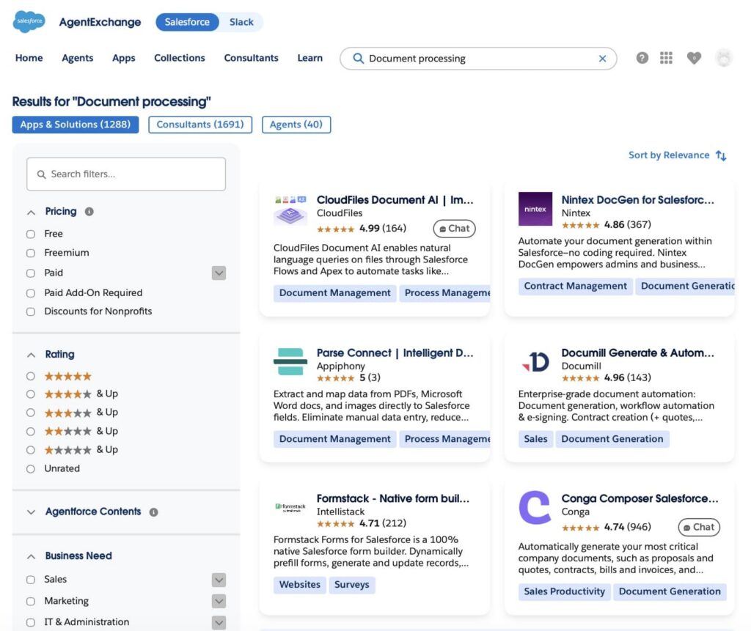Open the Apps menu

click(x=123, y=58)
